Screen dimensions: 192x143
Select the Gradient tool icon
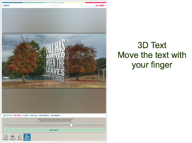[13, 137]
